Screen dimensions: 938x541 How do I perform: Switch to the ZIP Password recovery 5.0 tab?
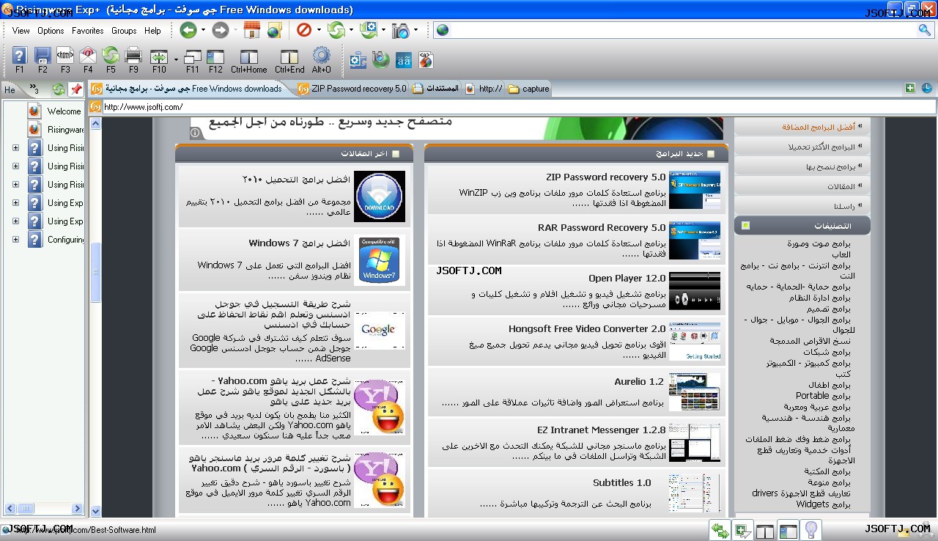tap(351, 89)
